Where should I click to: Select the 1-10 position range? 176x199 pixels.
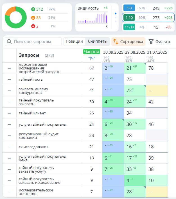pyautogui.click(x=129, y=17)
